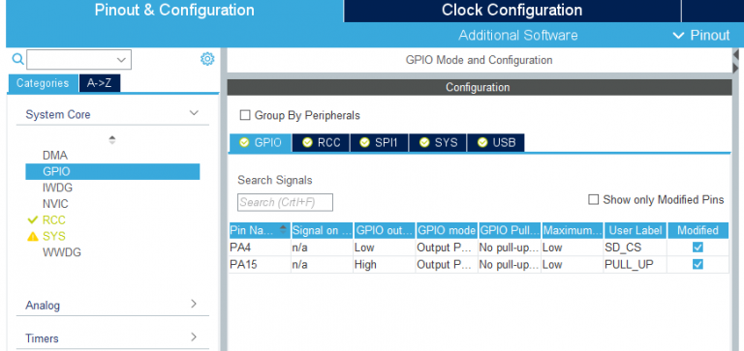Open the settings gear icon
Screen dimensions: 744x351
(207, 59)
